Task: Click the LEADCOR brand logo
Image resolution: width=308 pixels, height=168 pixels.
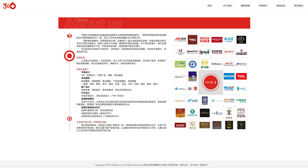Action: pos(241,52)
